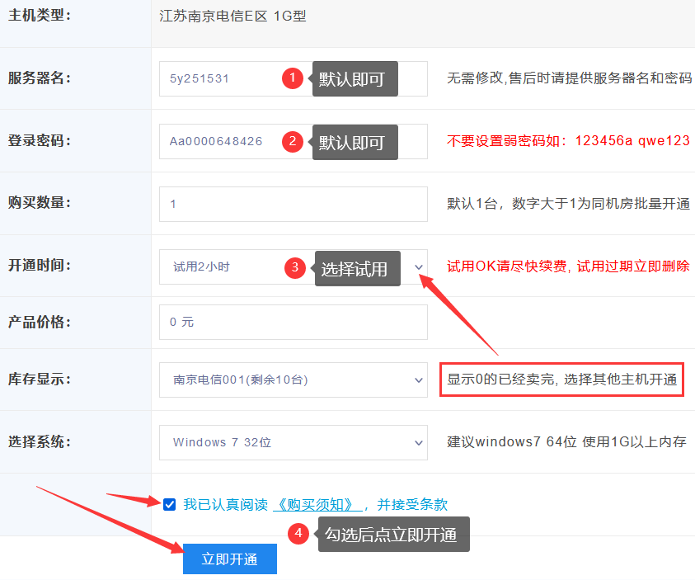Click the red number 4 badge

point(298,534)
